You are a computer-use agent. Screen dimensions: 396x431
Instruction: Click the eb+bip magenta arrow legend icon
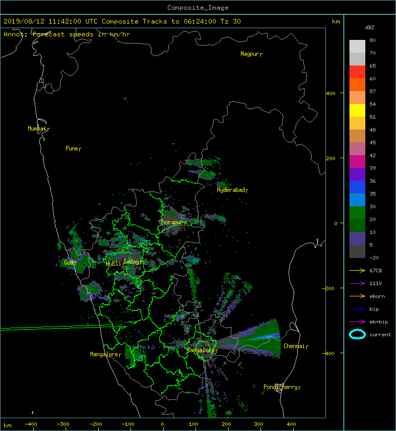[x=357, y=322]
